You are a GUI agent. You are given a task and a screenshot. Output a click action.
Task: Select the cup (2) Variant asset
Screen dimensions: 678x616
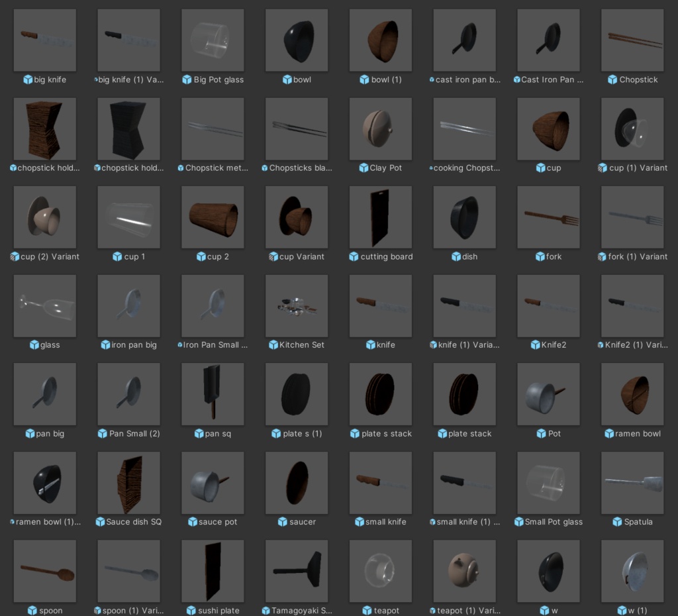[44, 217]
